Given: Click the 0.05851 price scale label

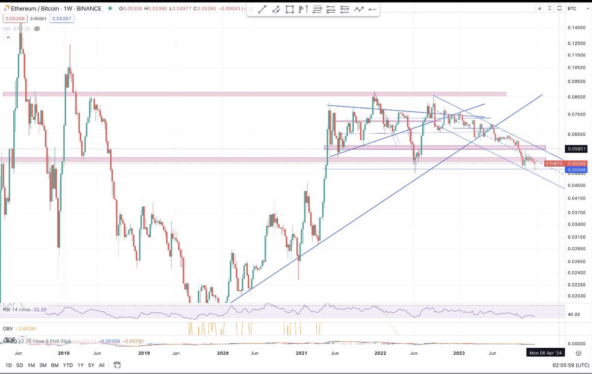Looking at the screenshot, I should click(577, 149).
